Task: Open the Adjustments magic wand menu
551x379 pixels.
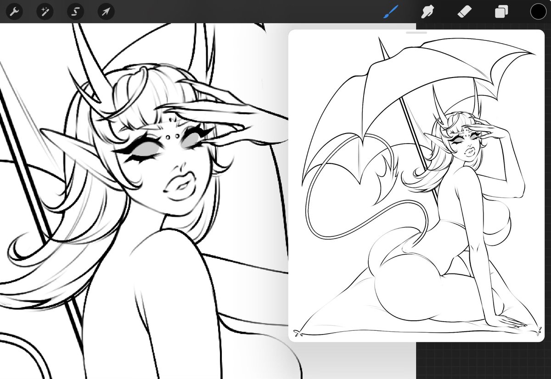Action: 45,11
